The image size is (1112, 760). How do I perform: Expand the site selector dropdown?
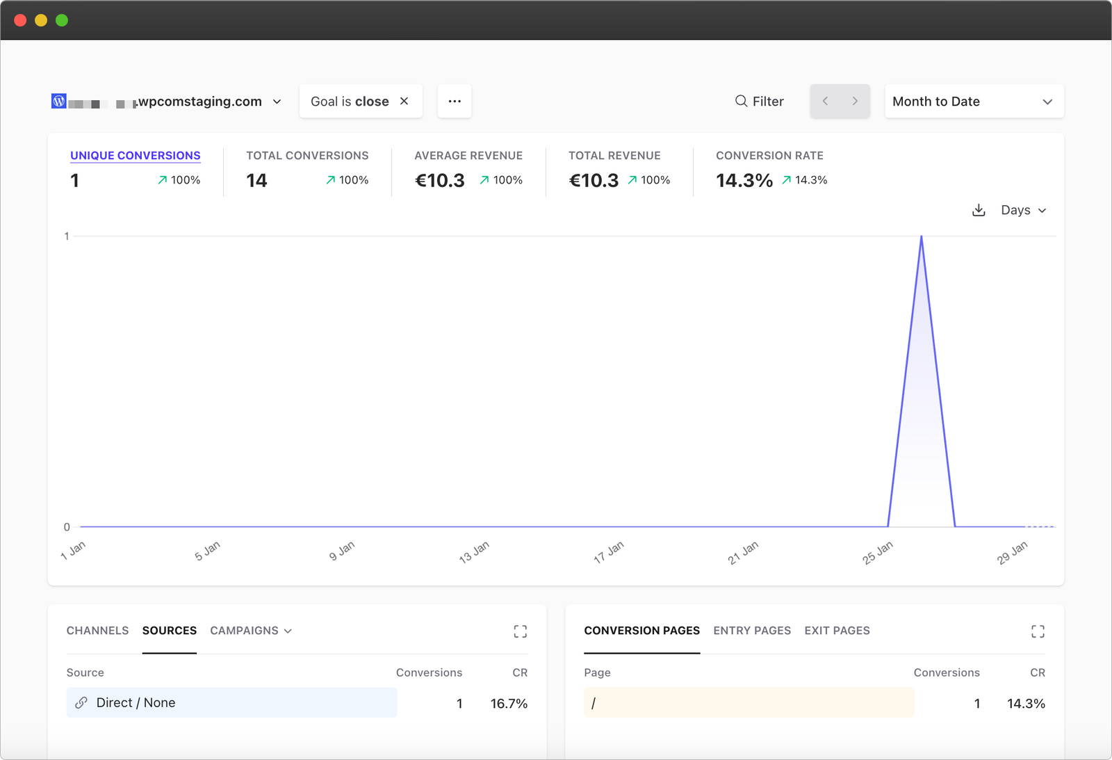click(276, 101)
